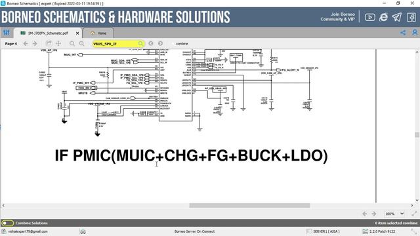
Task: Click the vertical scroll up arrow
Action: pos(417,52)
